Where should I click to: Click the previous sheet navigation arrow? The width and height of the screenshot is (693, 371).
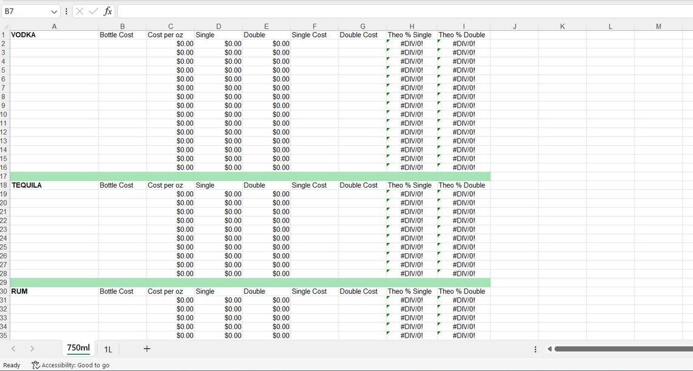15,349
